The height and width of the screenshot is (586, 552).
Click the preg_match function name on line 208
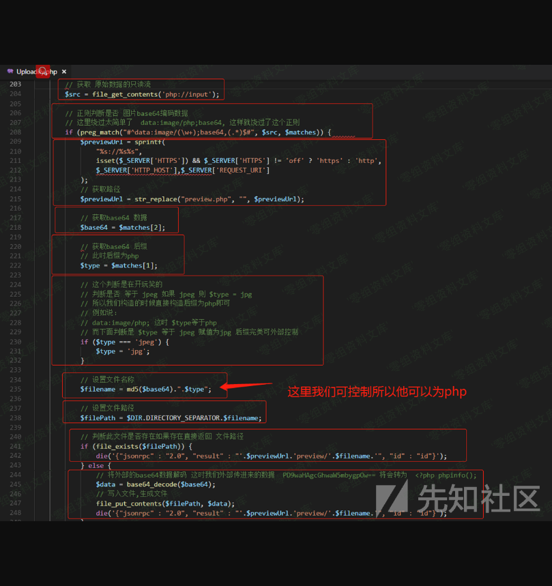pos(96,132)
